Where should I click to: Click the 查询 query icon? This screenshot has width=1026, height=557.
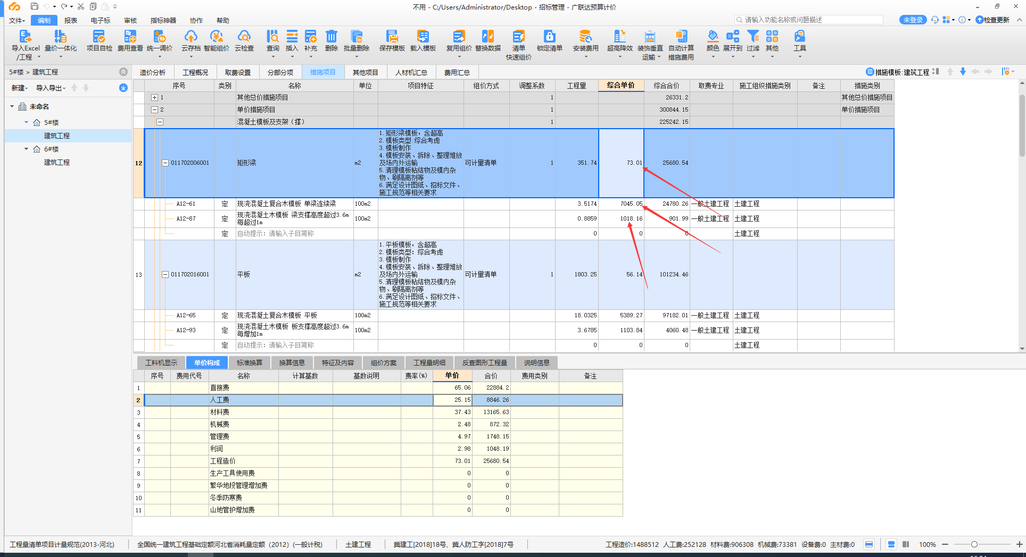click(272, 37)
